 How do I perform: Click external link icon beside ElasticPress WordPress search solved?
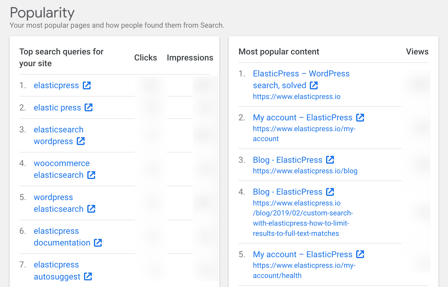314,85
